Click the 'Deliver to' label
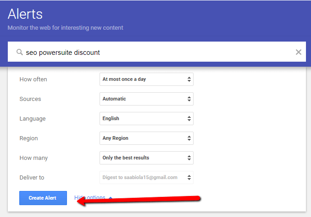Screen dimensions: 311x217 pyautogui.click(x=32, y=178)
